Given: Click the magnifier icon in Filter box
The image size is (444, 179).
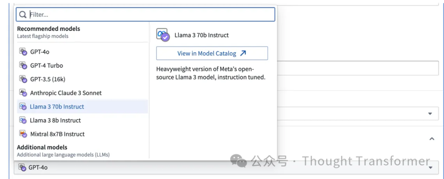Looking at the screenshot, I should coord(23,15).
